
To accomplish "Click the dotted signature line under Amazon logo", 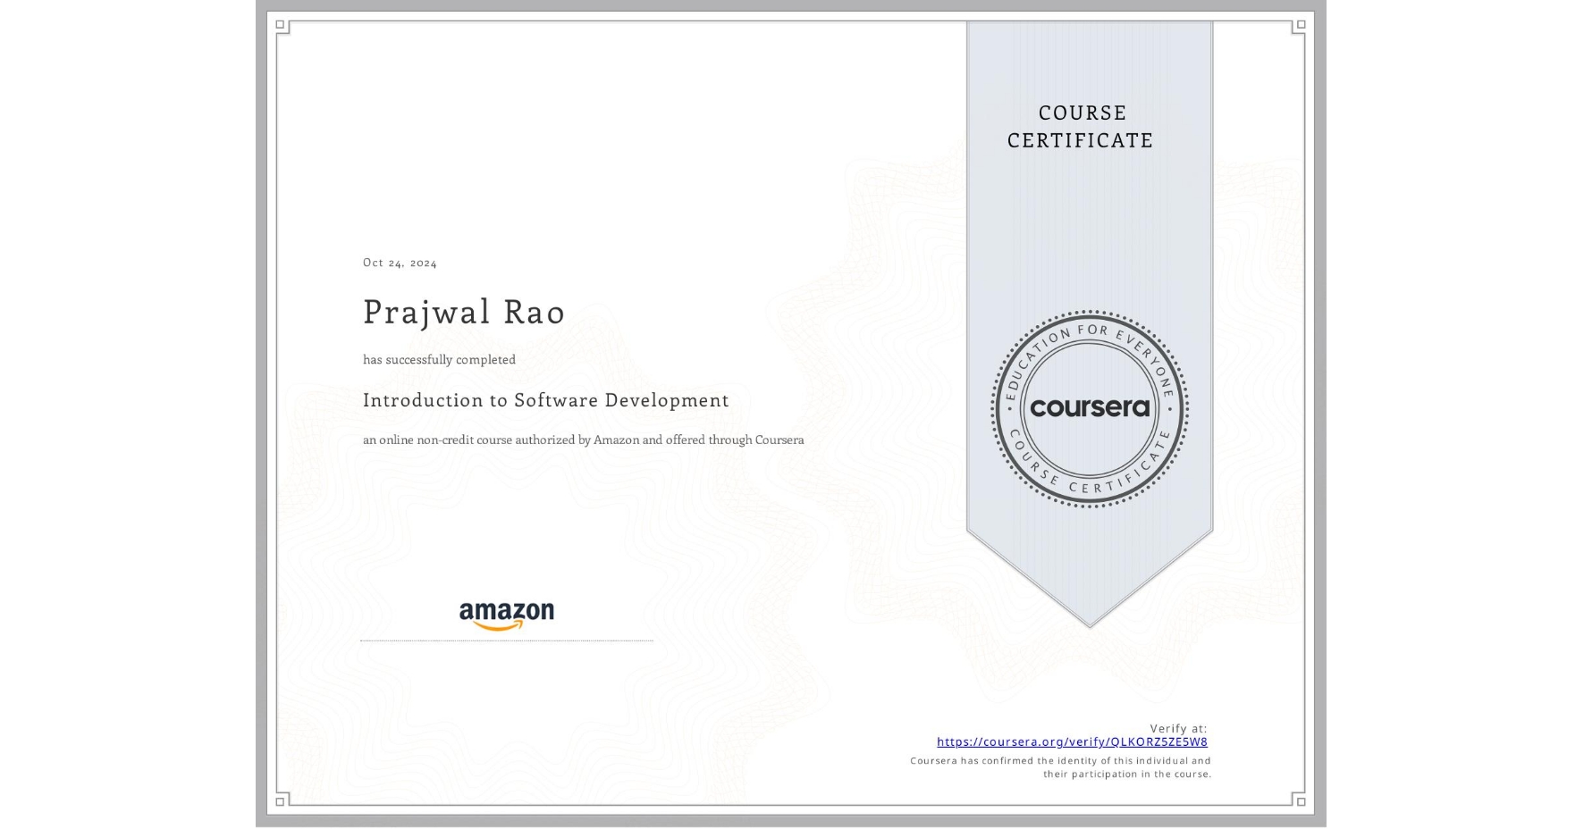I will point(507,640).
